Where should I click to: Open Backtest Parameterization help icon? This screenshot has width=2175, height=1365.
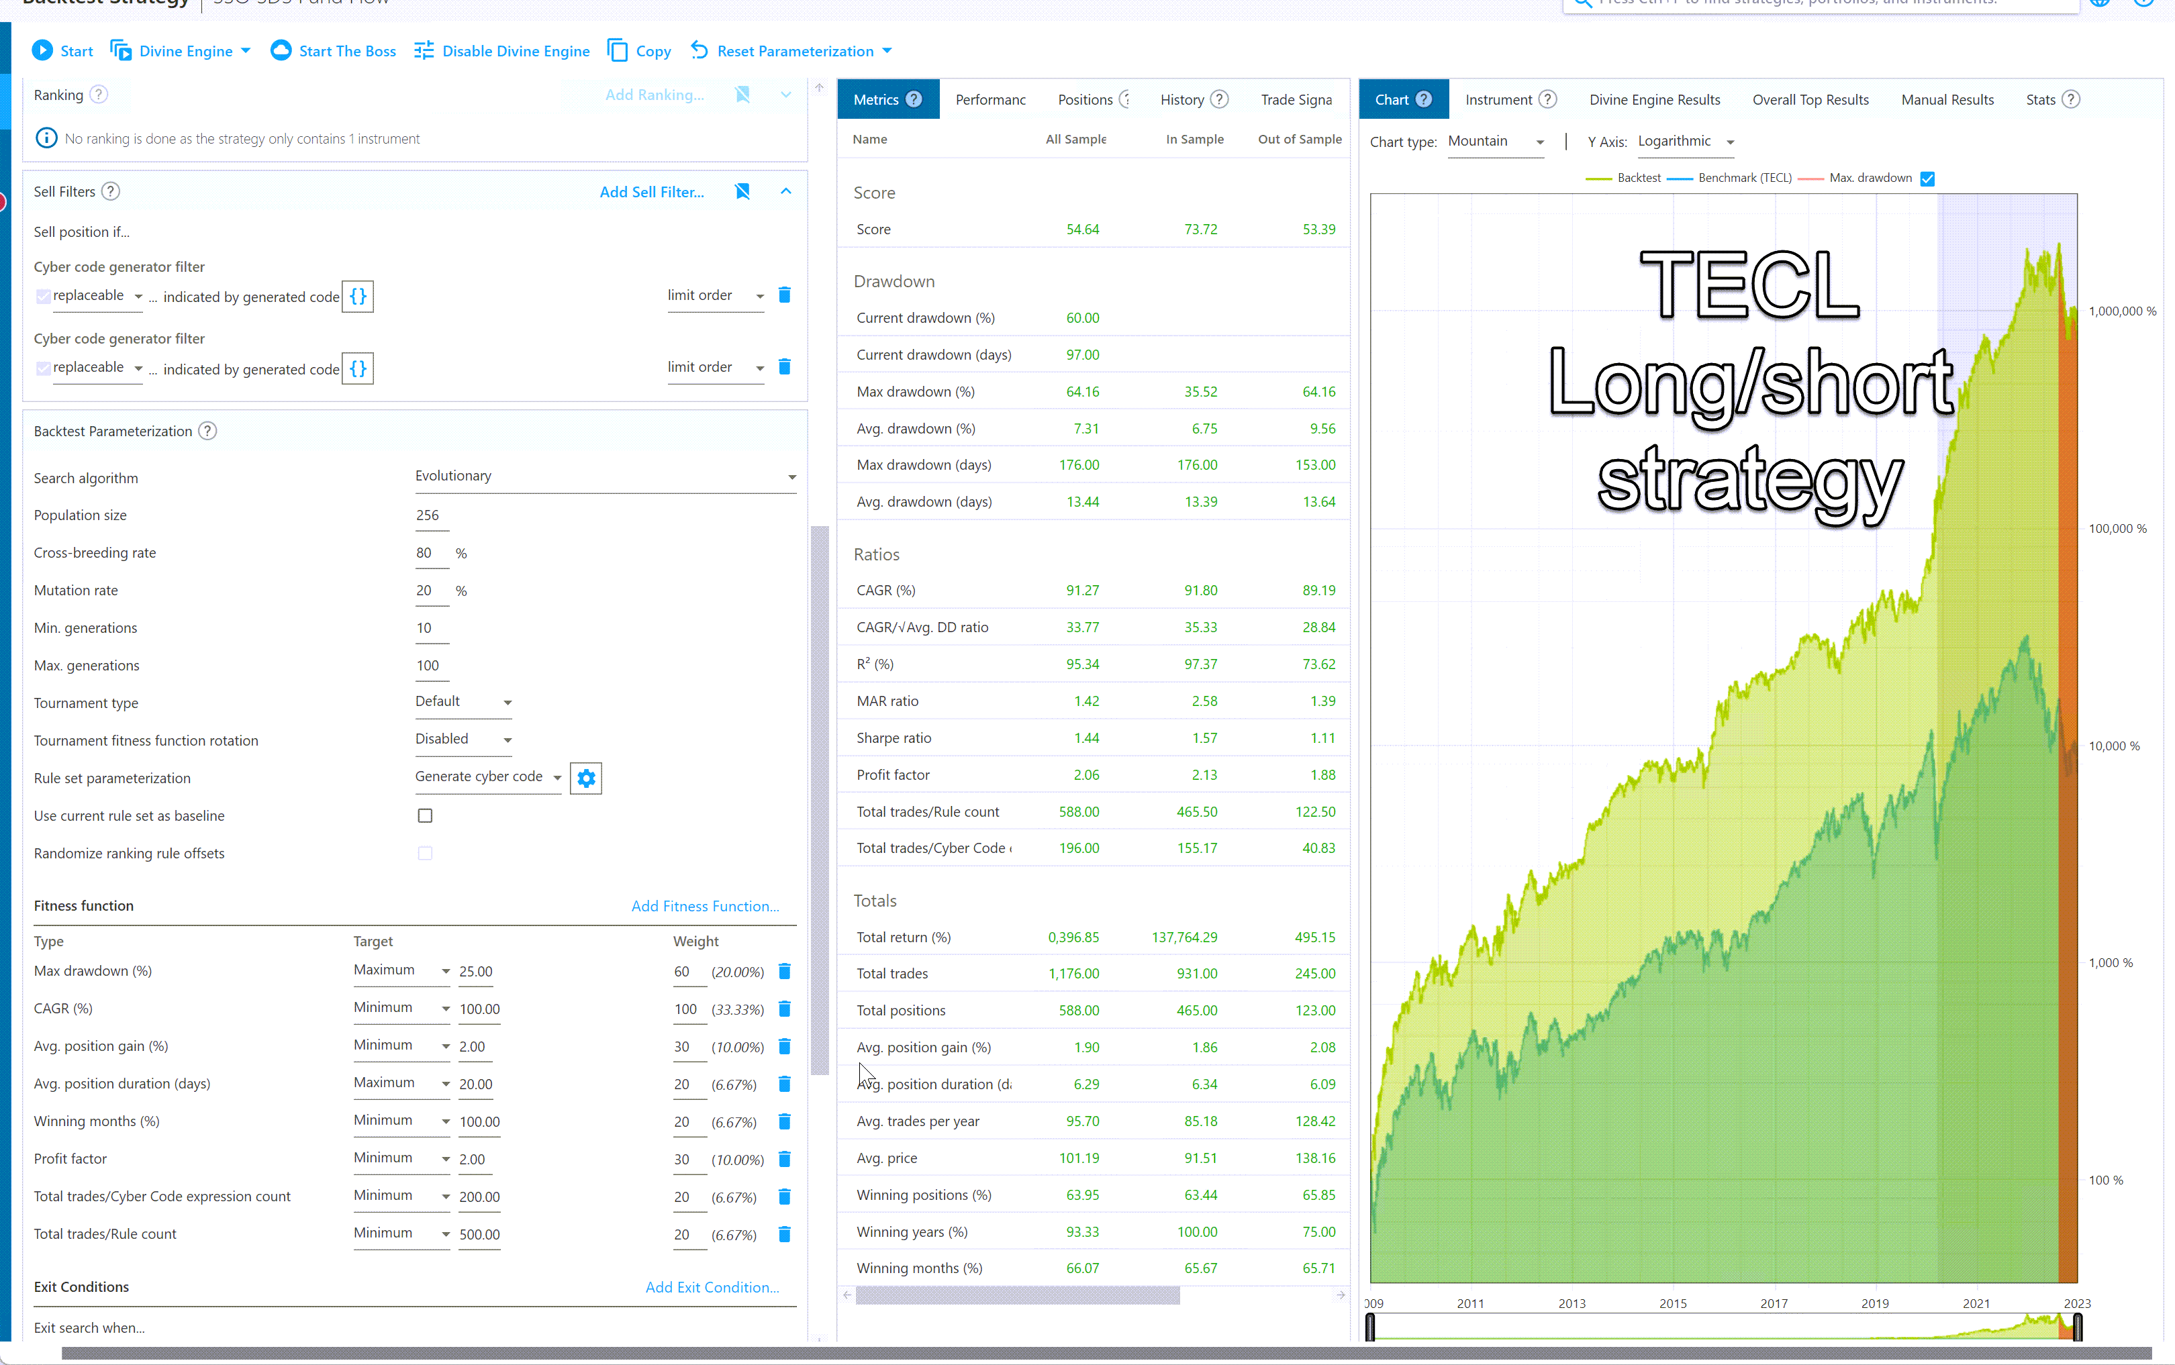207,432
